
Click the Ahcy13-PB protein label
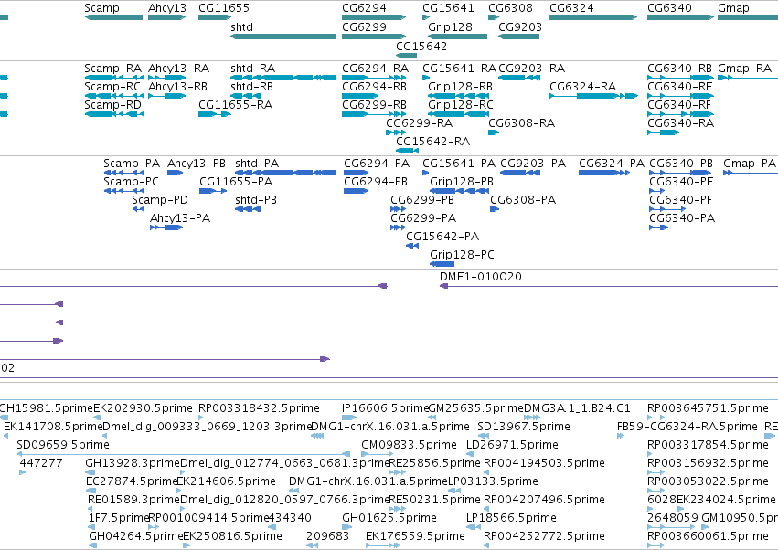point(197,164)
